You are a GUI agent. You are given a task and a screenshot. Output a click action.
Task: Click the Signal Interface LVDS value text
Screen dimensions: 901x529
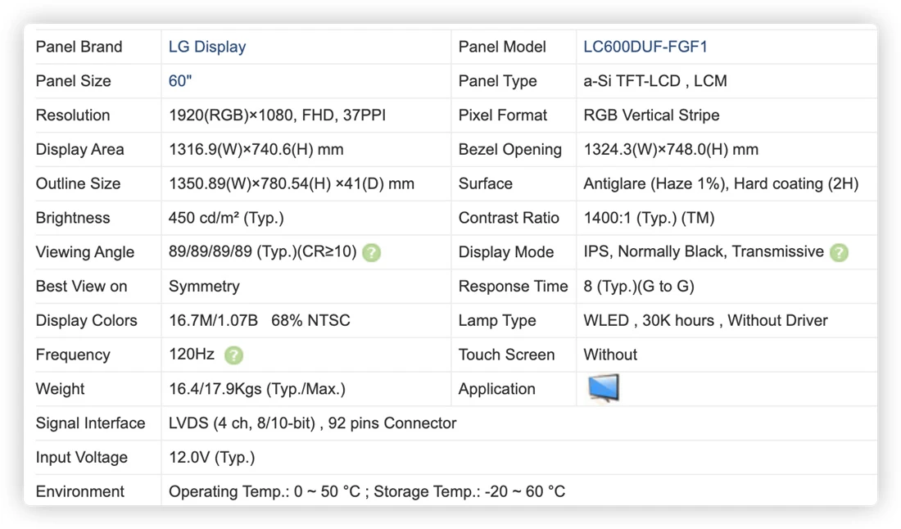312,423
